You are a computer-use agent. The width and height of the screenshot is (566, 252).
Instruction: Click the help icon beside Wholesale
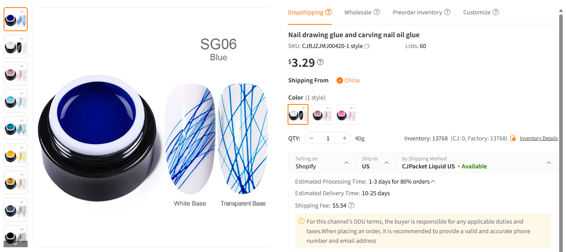point(377,12)
